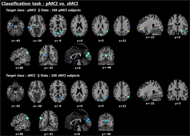Click the 'z=-9' label under the pMCI slices
The width and height of the screenshot is (190, 136).
click(58, 41)
